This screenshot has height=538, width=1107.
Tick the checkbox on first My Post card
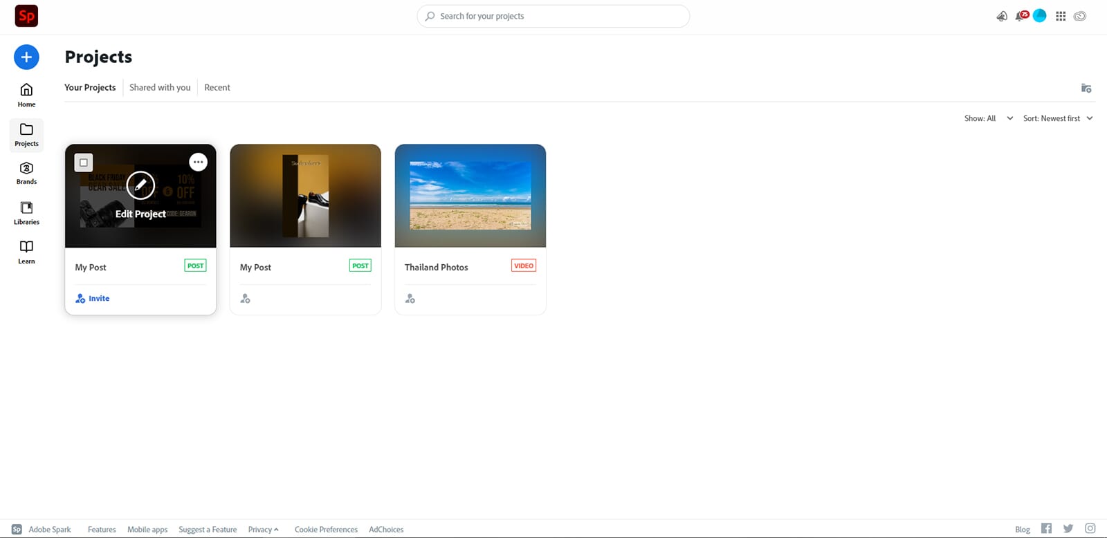click(x=84, y=163)
